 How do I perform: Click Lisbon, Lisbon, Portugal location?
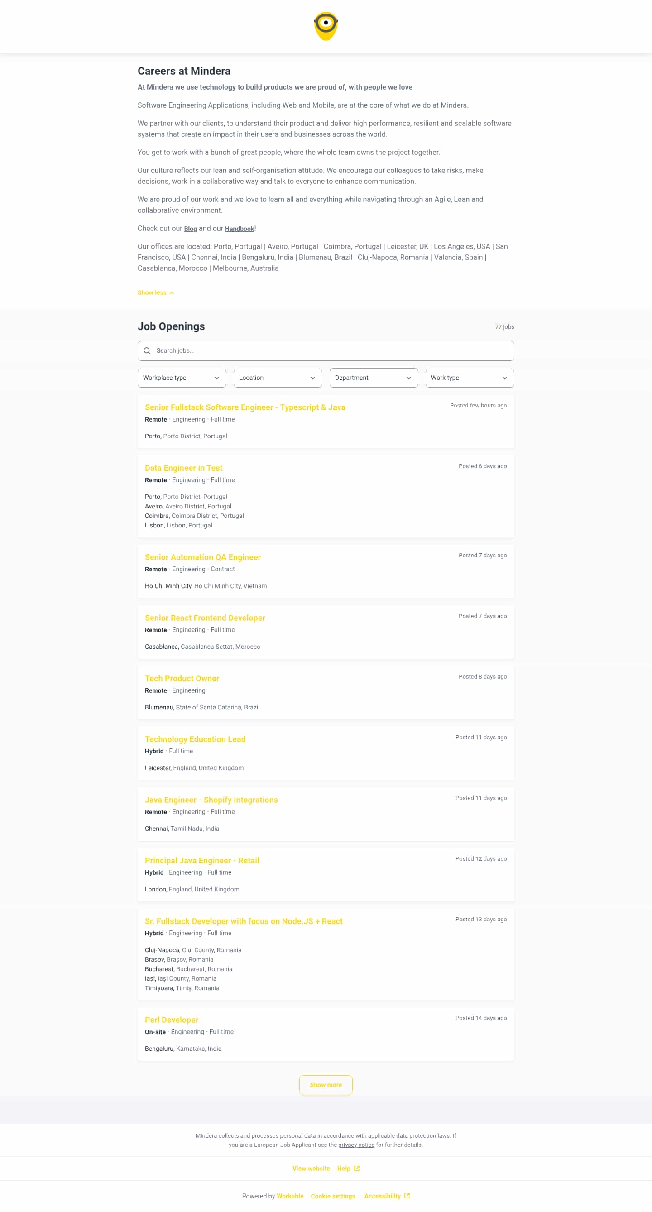(x=178, y=526)
